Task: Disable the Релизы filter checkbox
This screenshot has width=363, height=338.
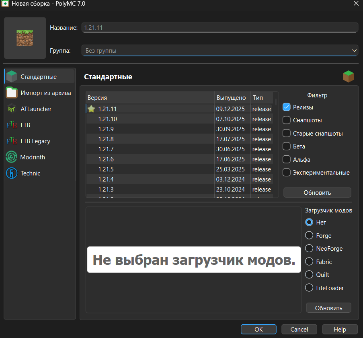Action: (x=287, y=107)
